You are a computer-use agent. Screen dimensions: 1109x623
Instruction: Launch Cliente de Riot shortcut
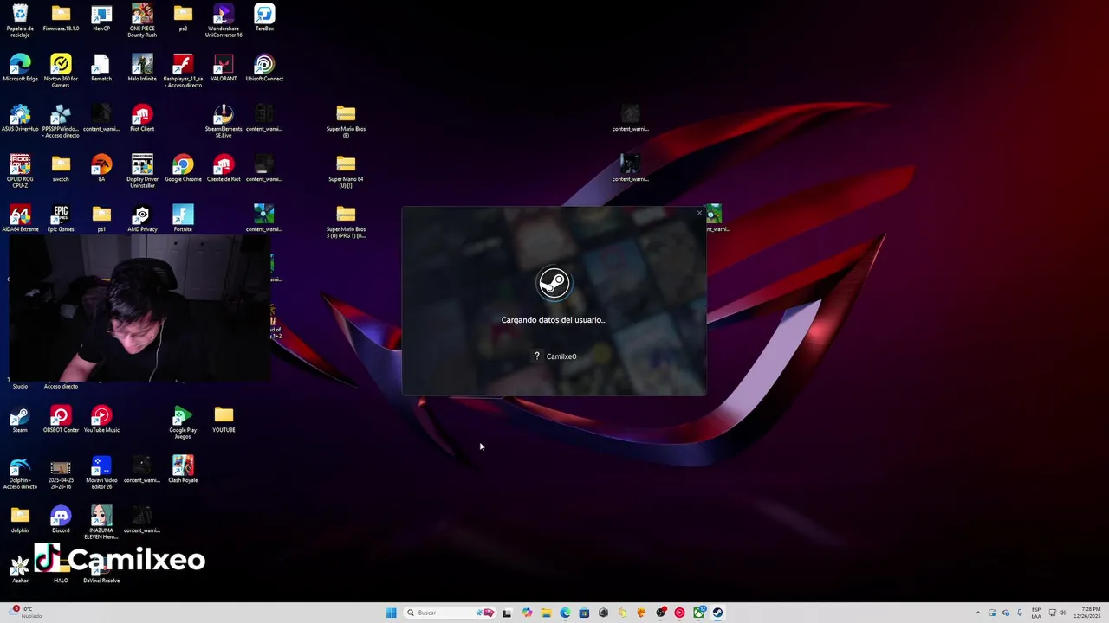224,170
